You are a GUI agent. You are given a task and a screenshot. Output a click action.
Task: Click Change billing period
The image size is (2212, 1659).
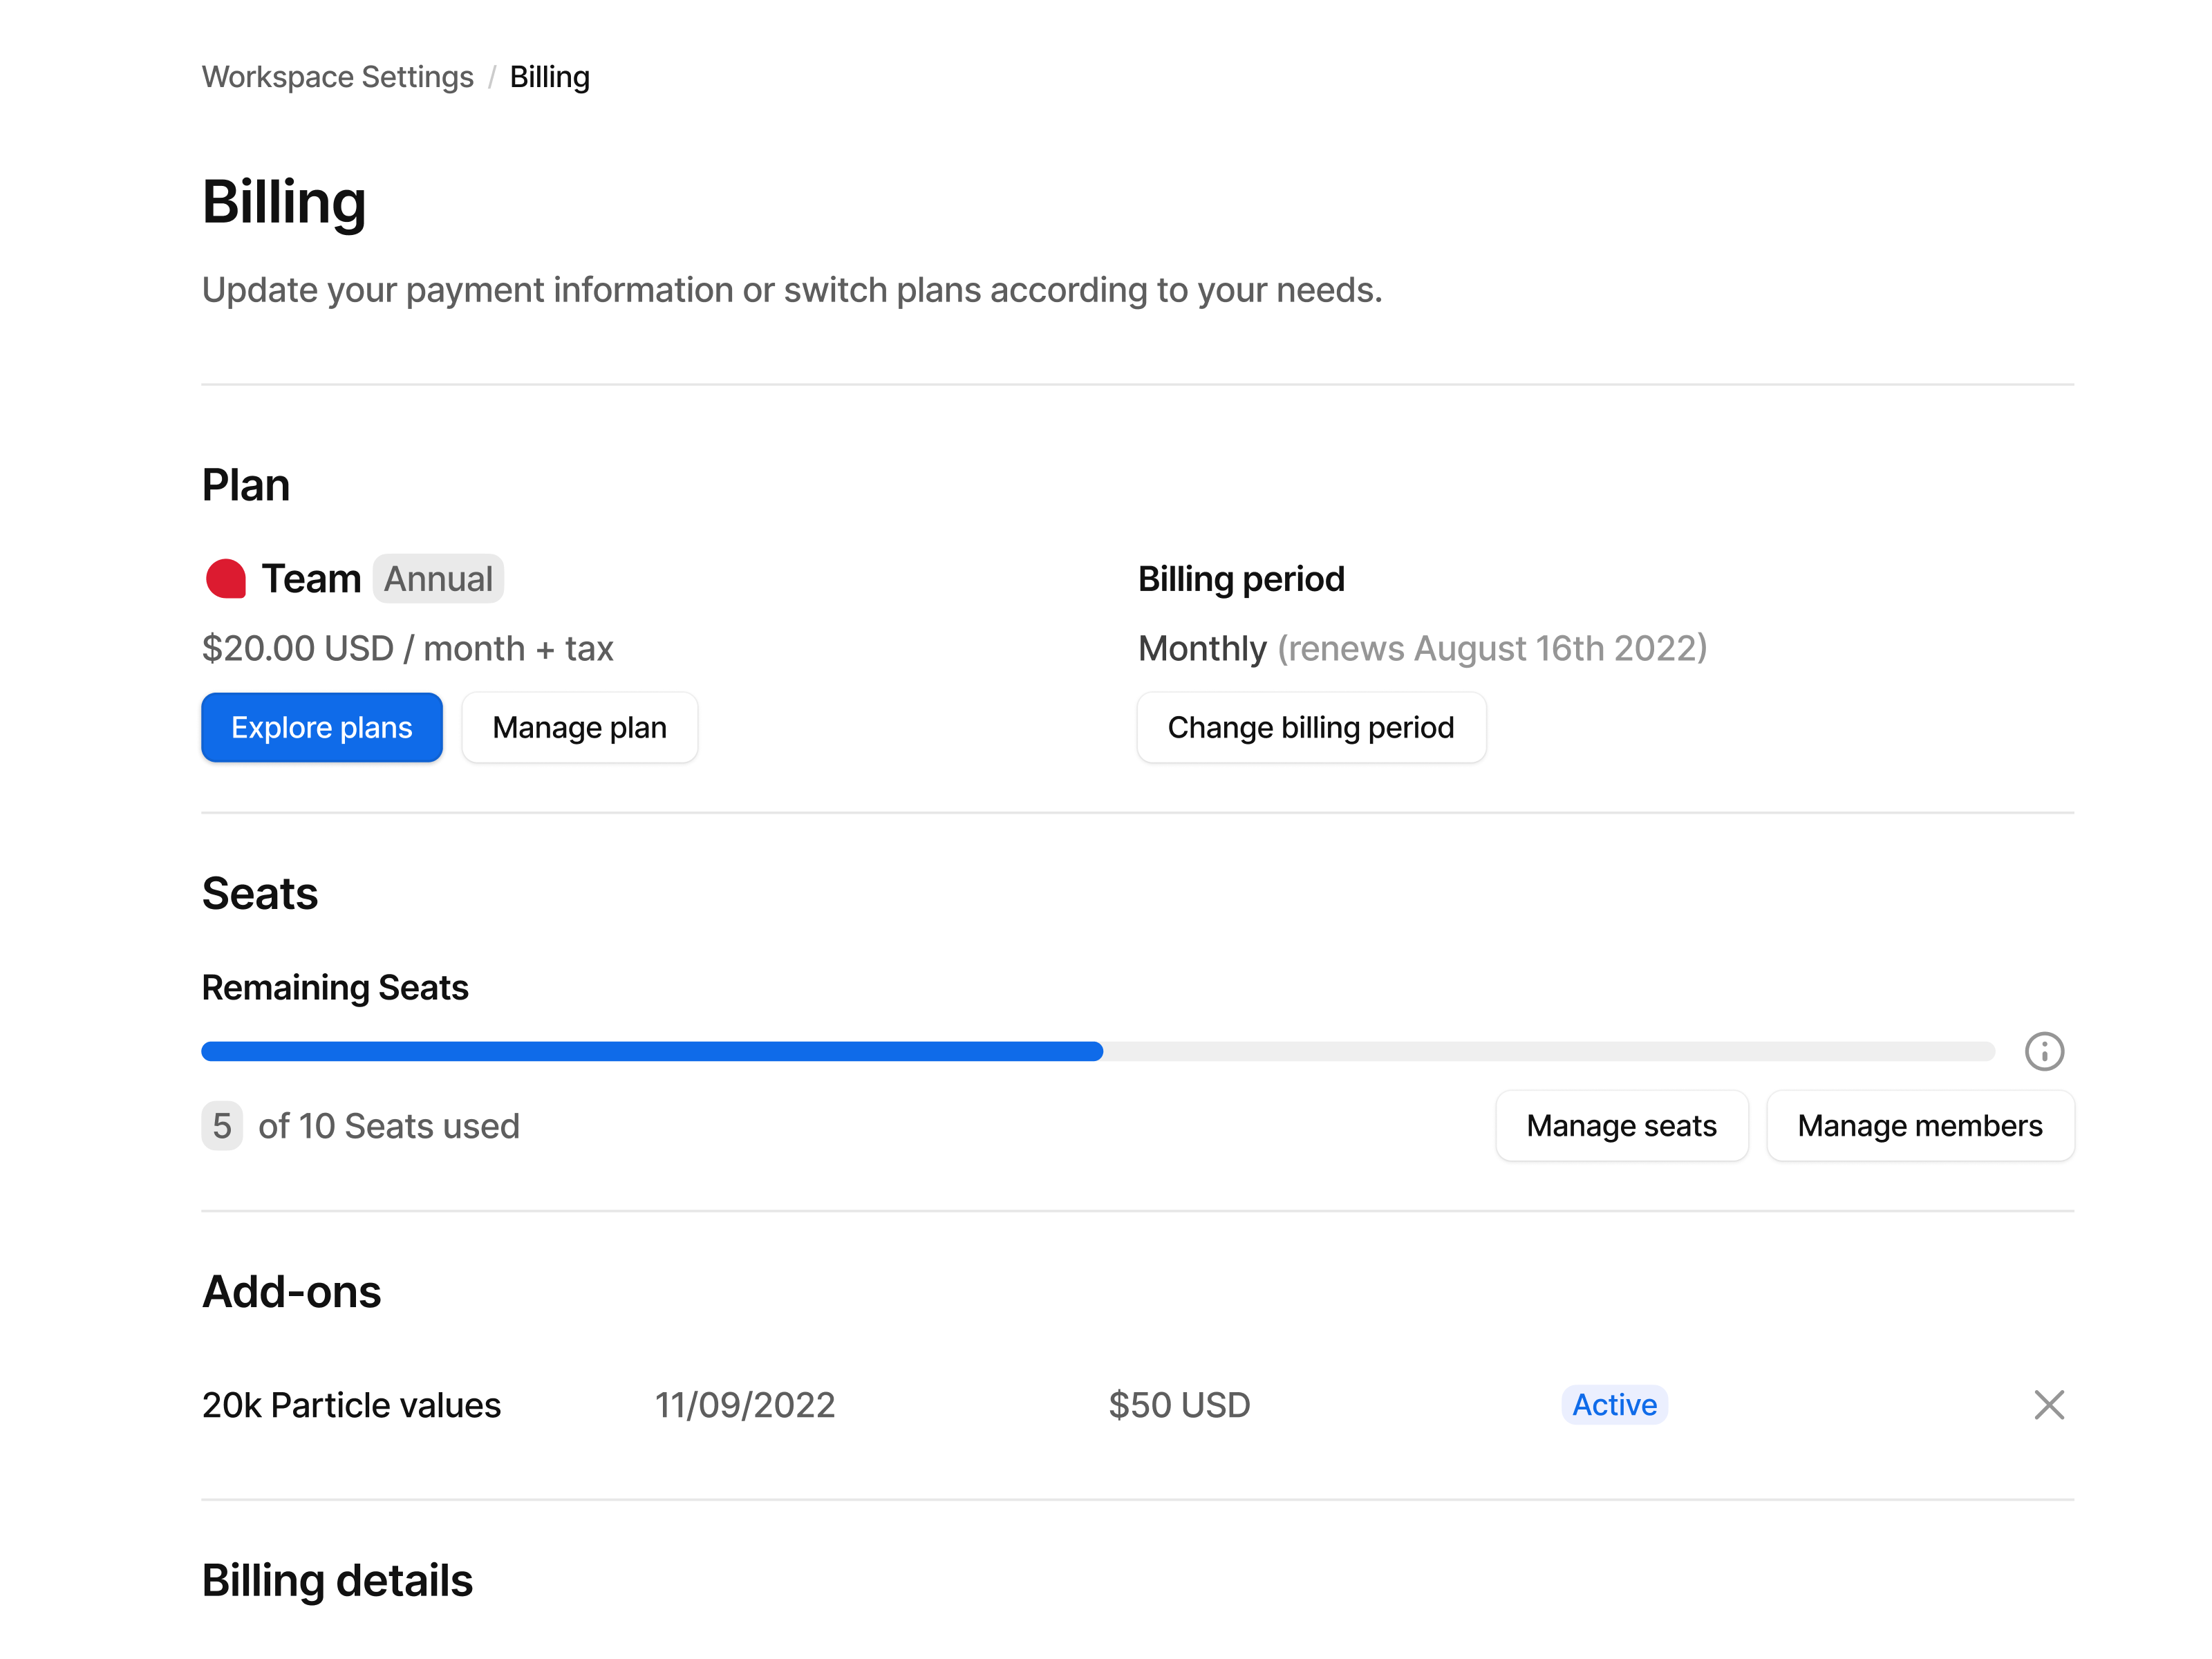coord(1311,727)
